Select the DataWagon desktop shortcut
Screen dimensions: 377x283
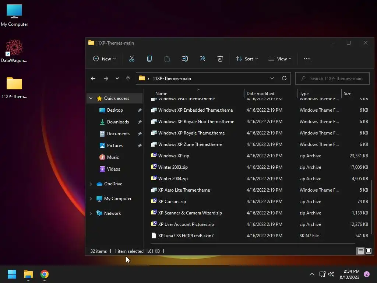(x=14, y=51)
